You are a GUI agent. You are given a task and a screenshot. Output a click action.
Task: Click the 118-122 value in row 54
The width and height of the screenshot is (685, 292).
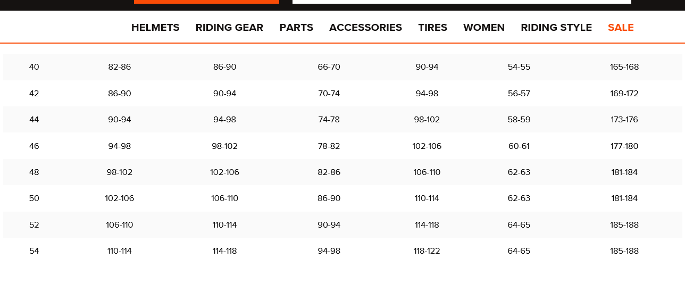pos(427,251)
